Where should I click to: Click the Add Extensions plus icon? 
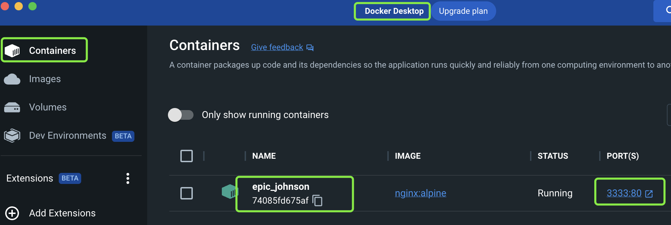click(x=12, y=213)
